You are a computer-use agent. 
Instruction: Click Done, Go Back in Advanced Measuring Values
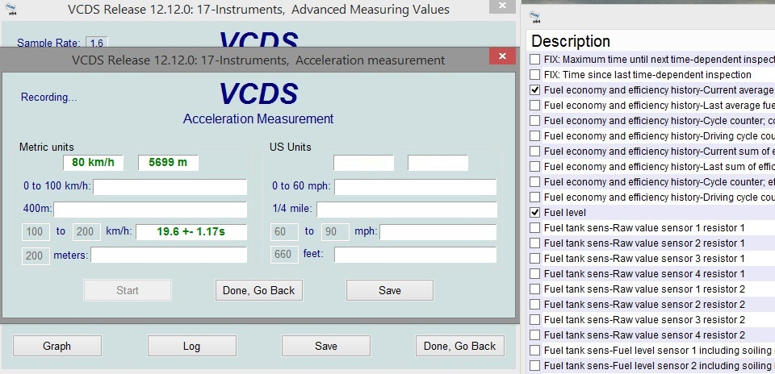459,346
